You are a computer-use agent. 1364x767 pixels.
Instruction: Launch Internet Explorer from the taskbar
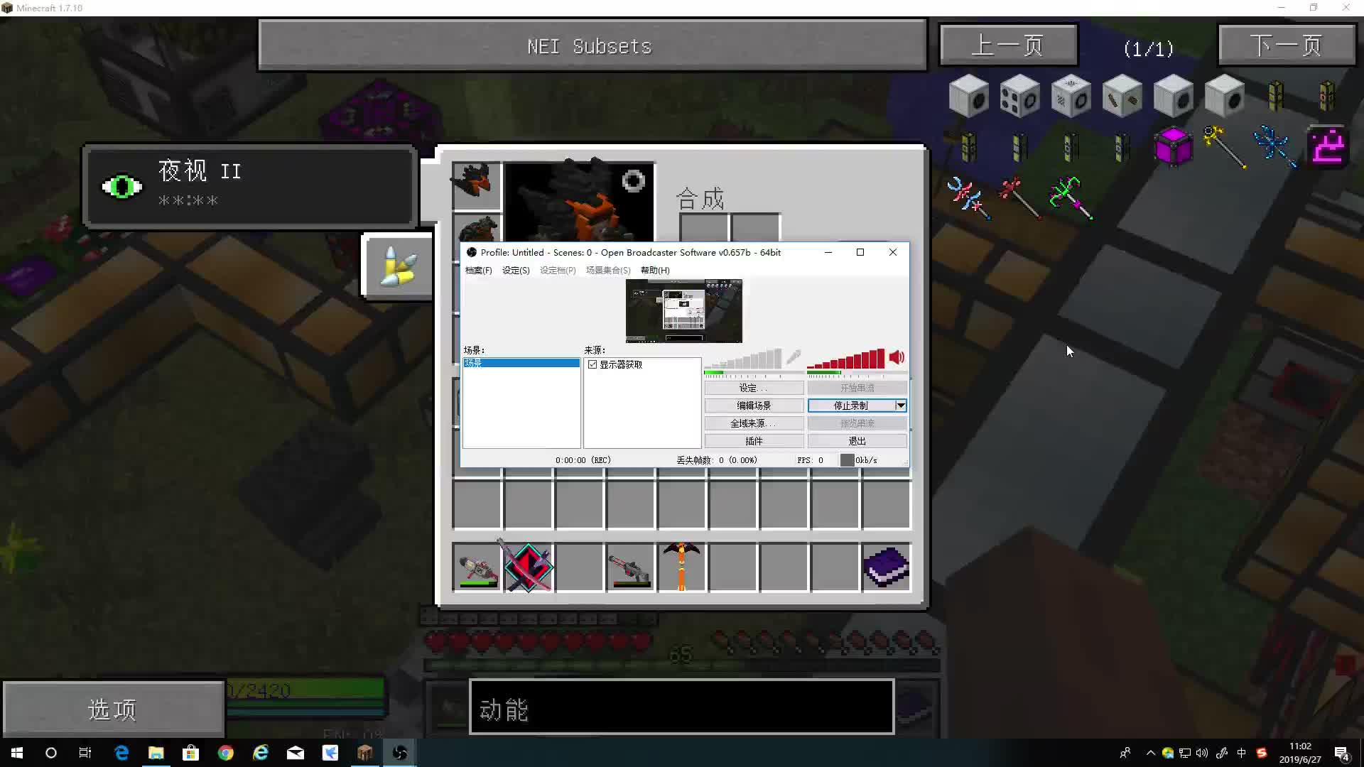[x=261, y=753]
